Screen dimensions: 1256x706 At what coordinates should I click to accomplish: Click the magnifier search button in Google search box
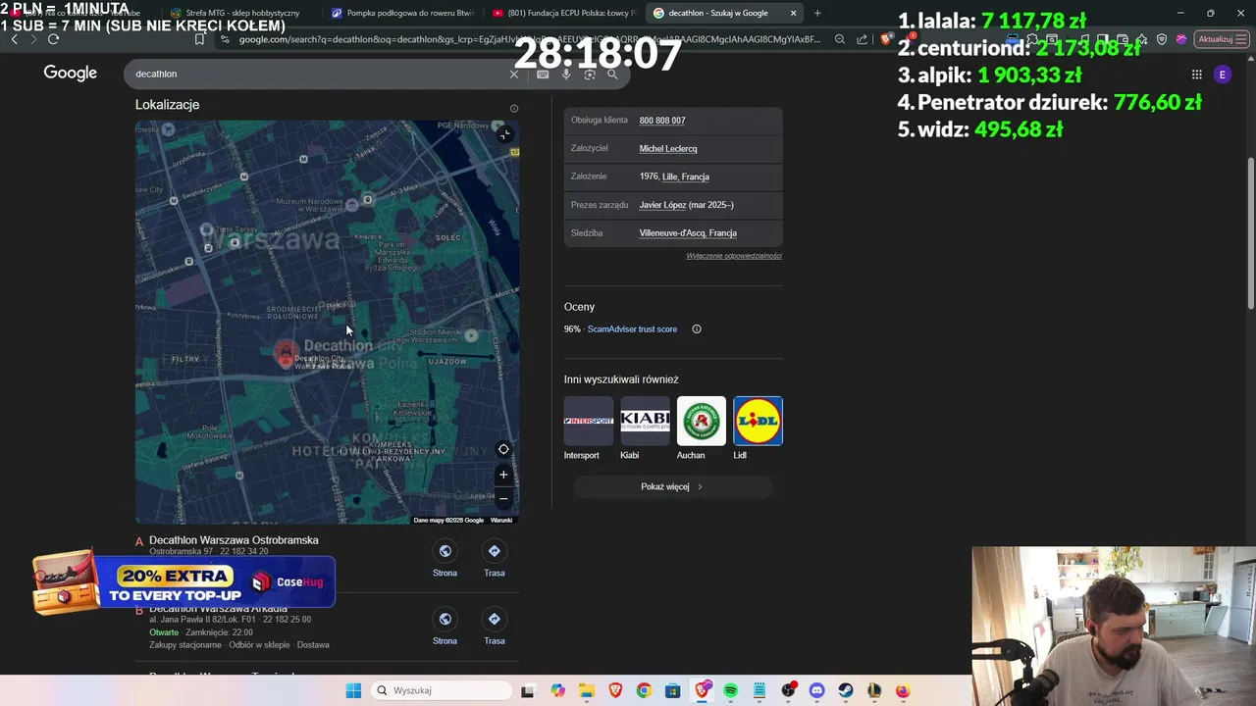coord(612,75)
